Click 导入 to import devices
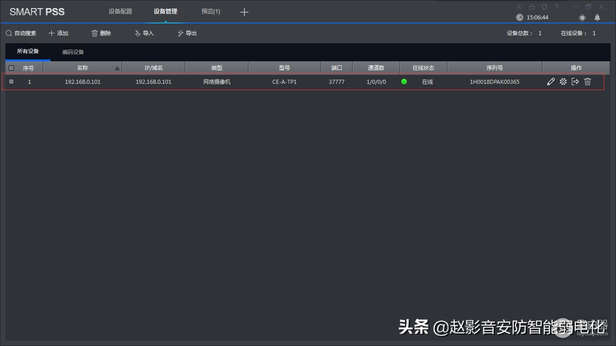 [x=144, y=33]
